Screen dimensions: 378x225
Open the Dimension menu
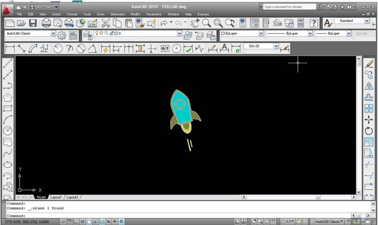click(x=118, y=14)
